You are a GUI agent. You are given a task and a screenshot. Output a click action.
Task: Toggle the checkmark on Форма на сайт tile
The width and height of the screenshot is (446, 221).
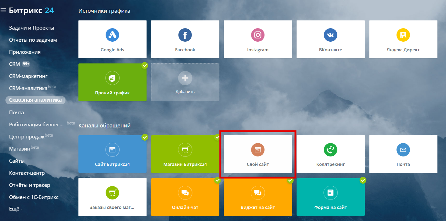point(363,180)
